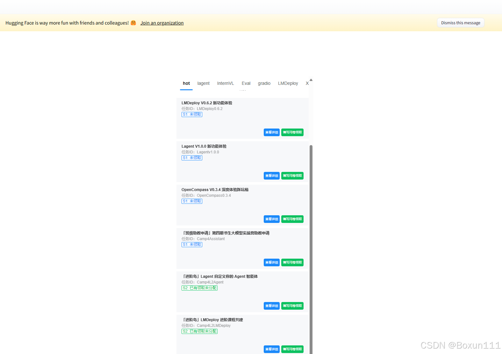Click task ID text 'Camp4L2Agent'
The image size is (502, 354).
[x=210, y=282]
